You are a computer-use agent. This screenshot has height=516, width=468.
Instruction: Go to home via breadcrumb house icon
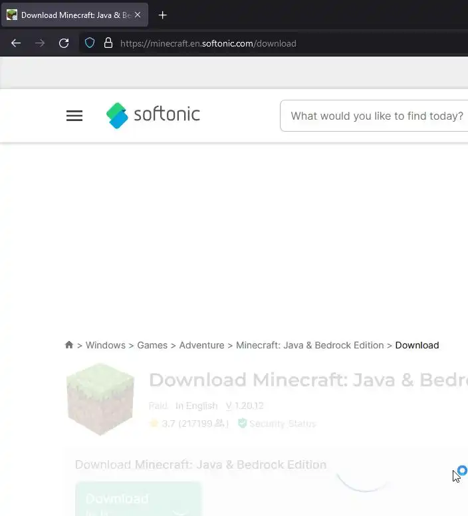pos(69,344)
